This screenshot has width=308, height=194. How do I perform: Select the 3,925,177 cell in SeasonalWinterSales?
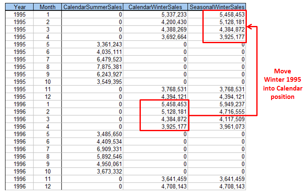coord(230,37)
